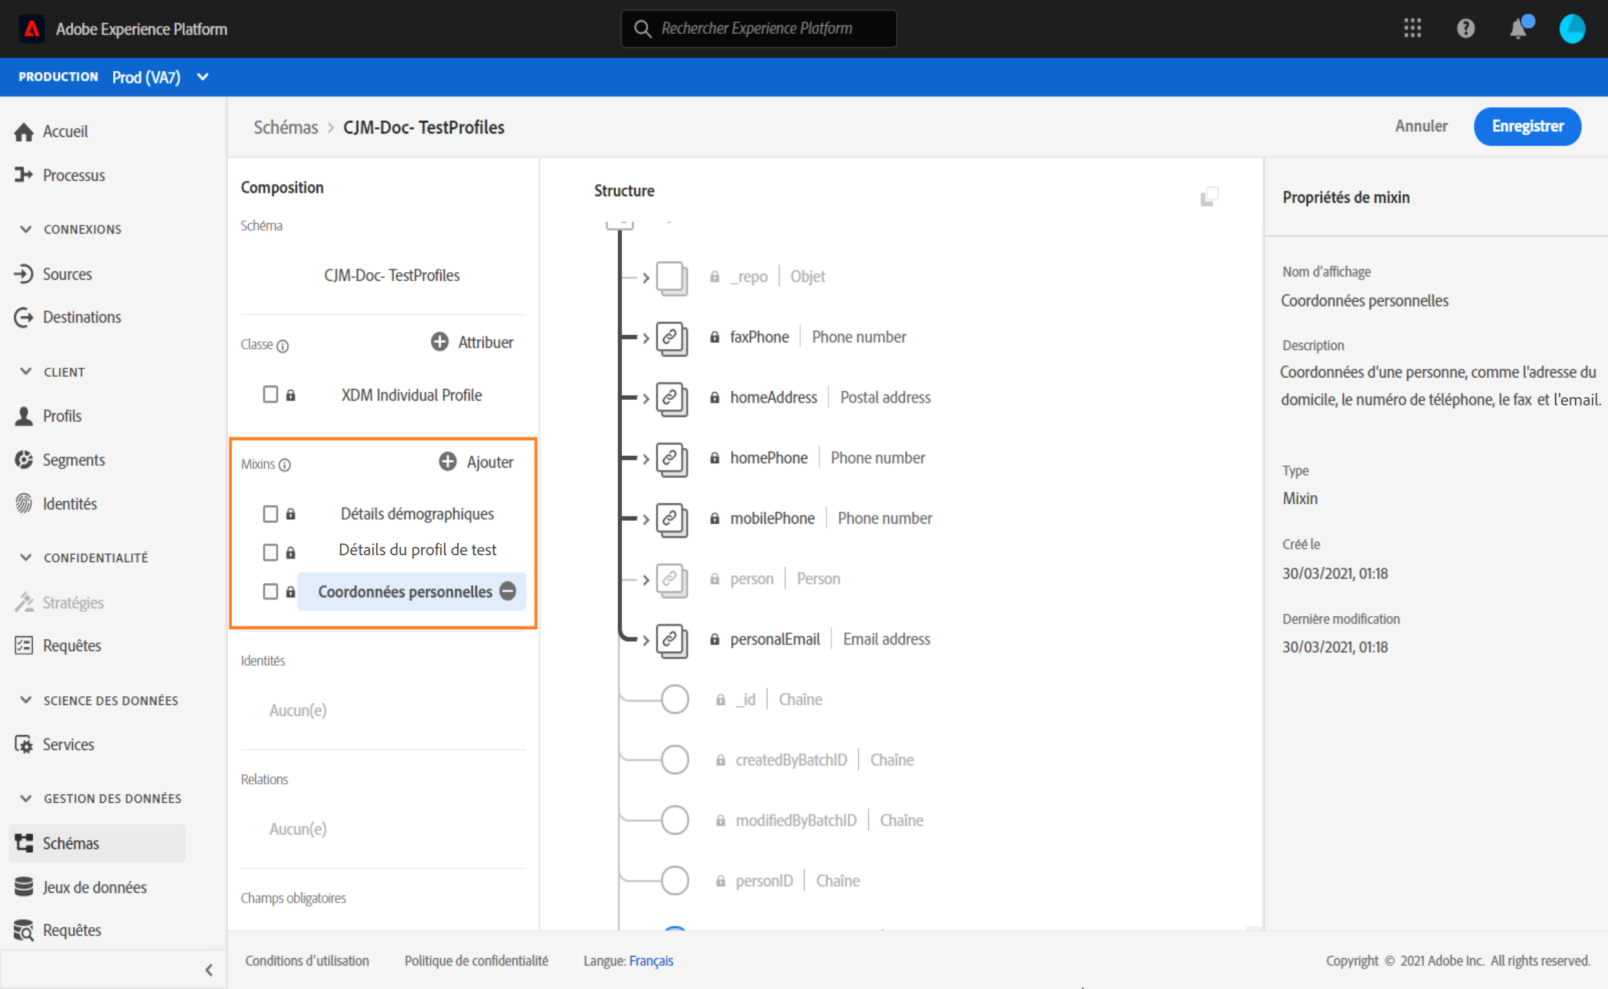Click the plus icon to add a mixin

tap(447, 461)
